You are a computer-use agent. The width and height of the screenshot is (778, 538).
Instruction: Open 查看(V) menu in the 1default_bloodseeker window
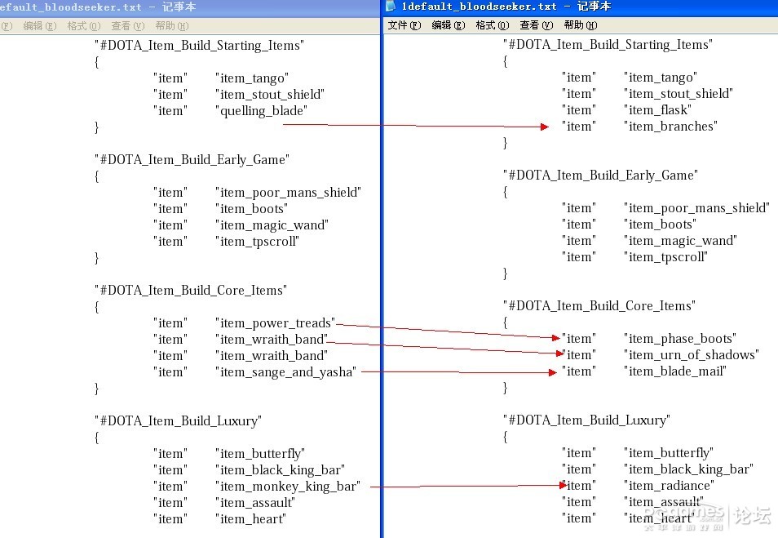[x=537, y=25]
